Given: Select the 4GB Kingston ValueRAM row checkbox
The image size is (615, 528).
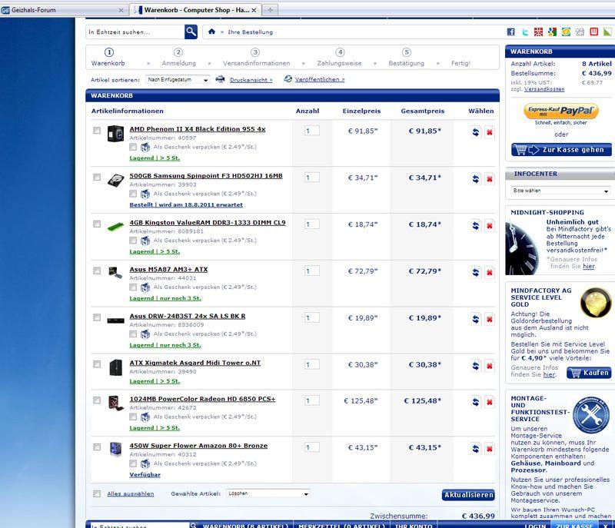Looking at the screenshot, I should 97,224.
